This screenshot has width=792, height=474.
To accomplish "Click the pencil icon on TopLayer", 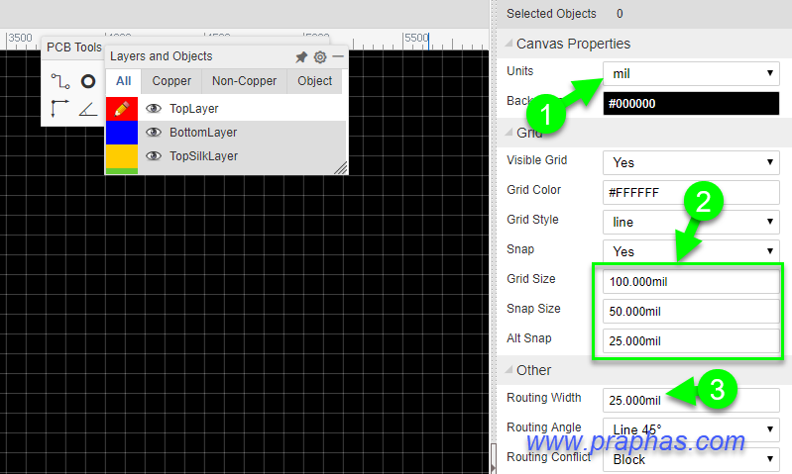I will [122, 109].
